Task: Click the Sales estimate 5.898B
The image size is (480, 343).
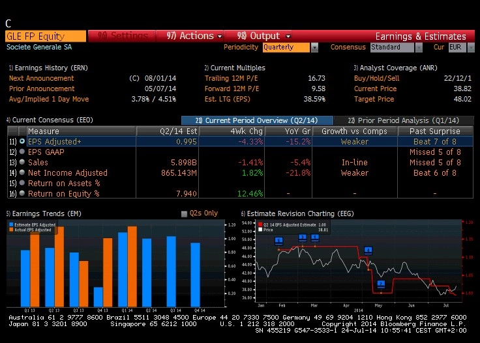Action: click(184, 162)
